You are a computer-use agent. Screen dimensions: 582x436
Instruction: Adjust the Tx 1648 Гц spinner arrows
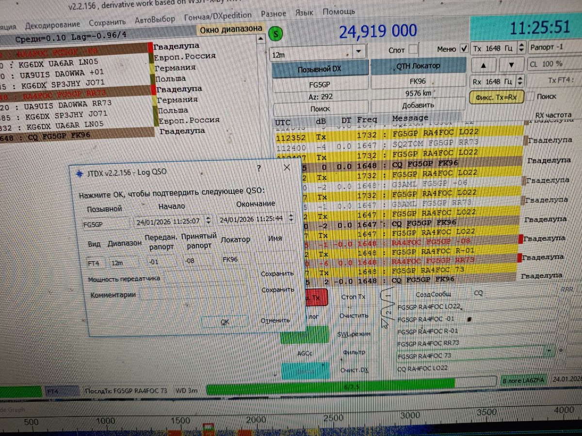(521, 47)
